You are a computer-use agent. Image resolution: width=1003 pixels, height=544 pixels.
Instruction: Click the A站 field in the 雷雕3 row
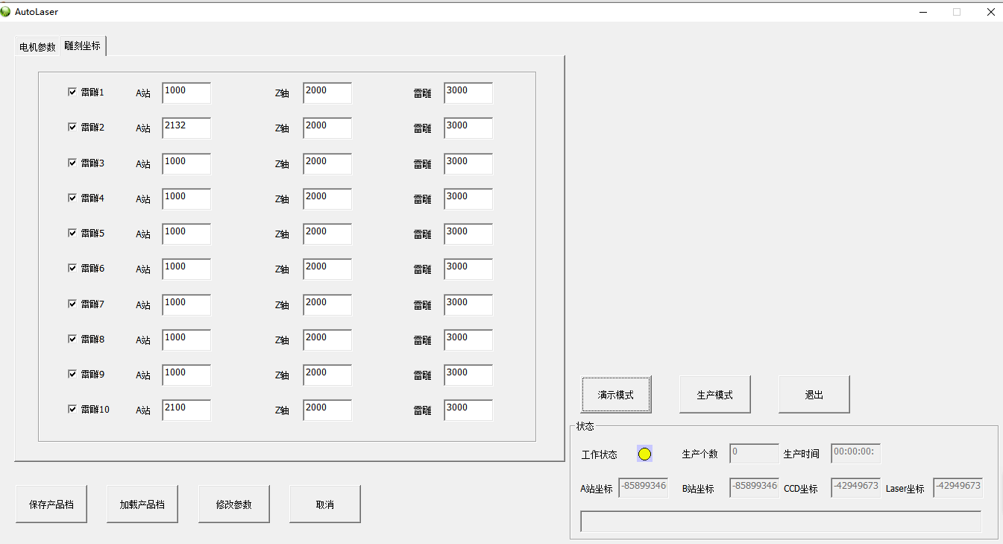click(186, 164)
